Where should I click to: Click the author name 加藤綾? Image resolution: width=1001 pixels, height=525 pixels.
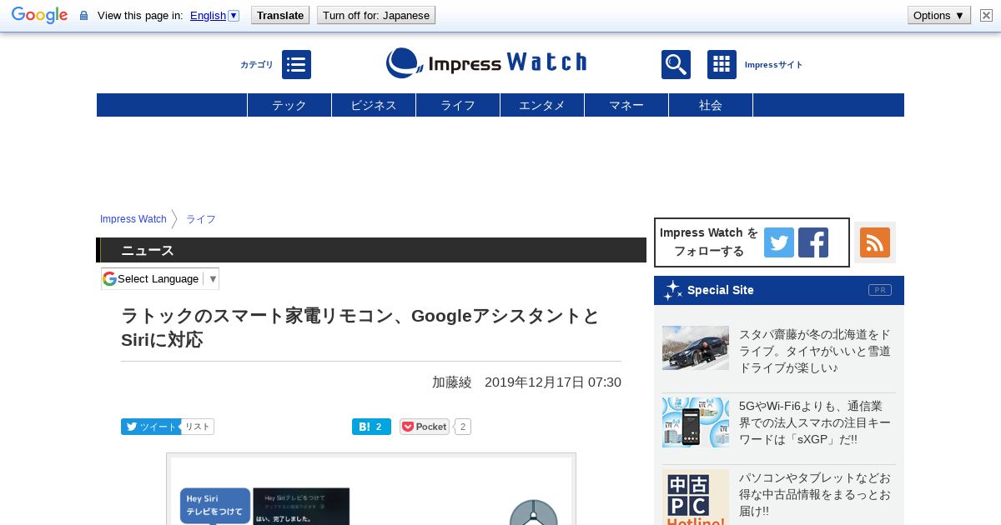(x=452, y=382)
